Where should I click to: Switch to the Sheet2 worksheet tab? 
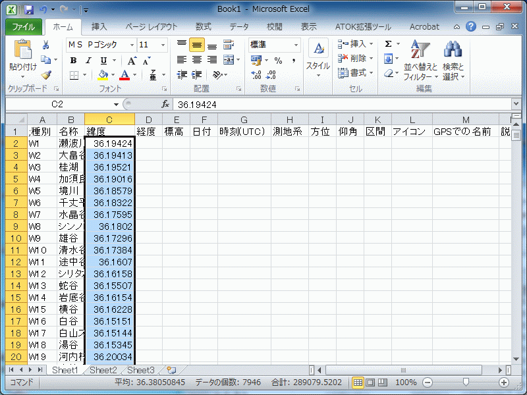103,371
